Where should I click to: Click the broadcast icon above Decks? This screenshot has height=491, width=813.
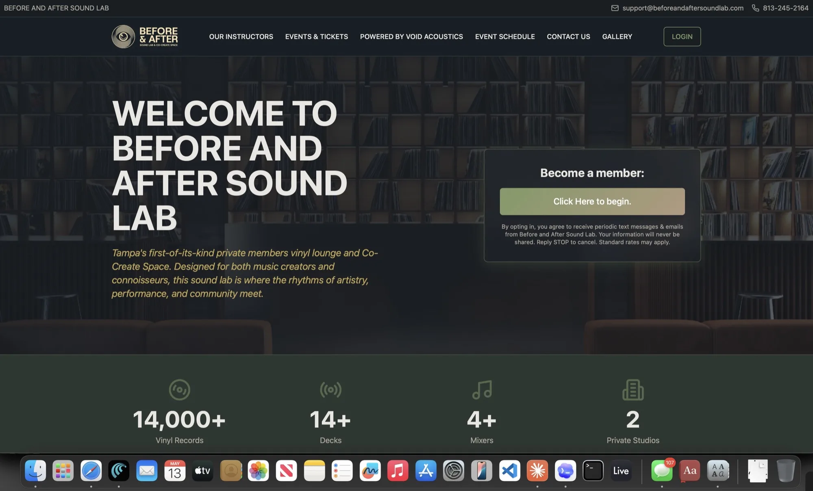(330, 390)
